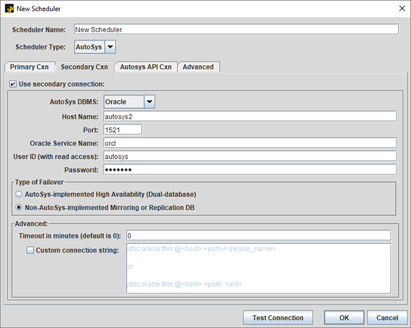Close the New Scheduler dialog

[402, 8]
